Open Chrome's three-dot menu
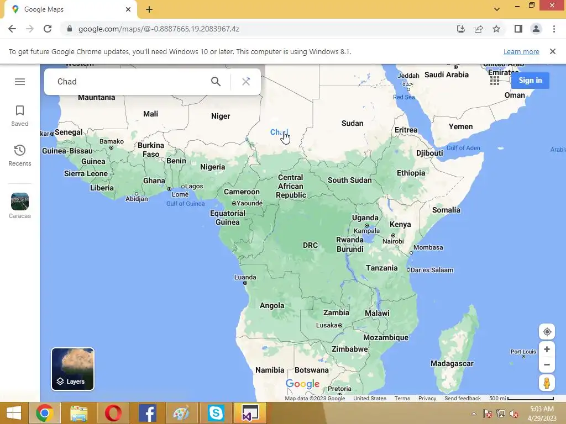The height and width of the screenshot is (424, 566). pos(554,29)
